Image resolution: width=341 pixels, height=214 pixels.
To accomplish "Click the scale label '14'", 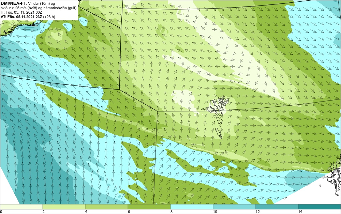I will click(x=300, y=212).
